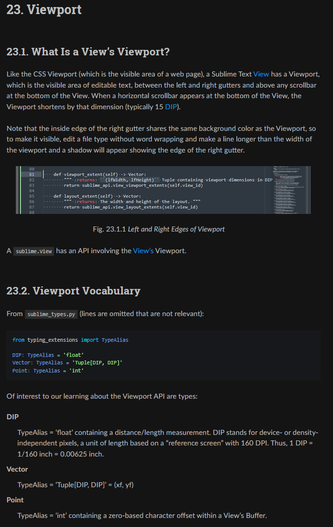Select the 'What Is a View's Viewport?' heading
The image size is (333, 527).
(x=88, y=51)
